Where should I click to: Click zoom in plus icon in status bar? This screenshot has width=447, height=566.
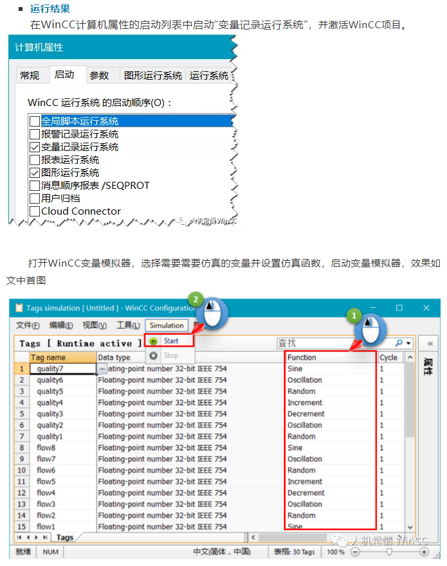point(424,552)
